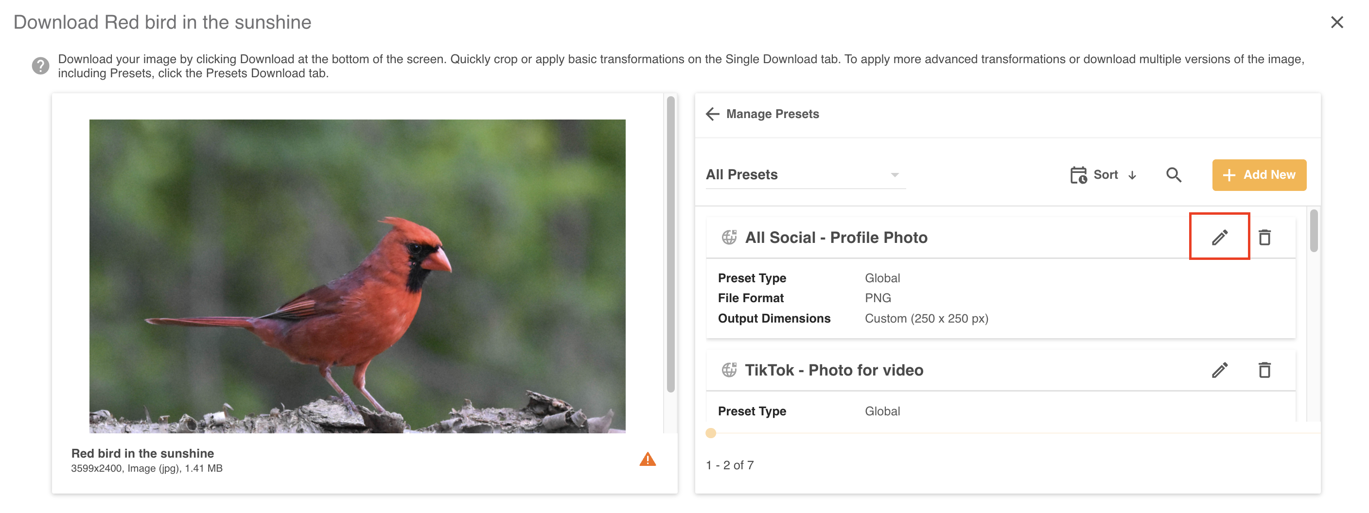The height and width of the screenshot is (513, 1369).
Task: Click the globe icon beside TikTok preset
Action: coord(729,370)
